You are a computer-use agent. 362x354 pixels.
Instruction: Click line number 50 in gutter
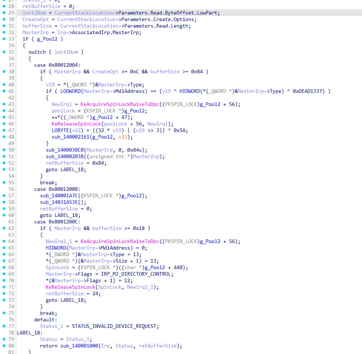(11, 150)
